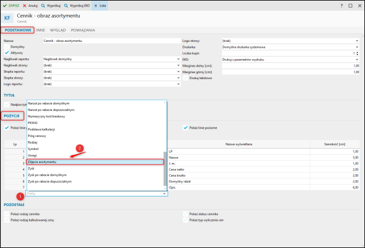Click Szerokość [cm] column header
The width and height of the screenshot is (365, 248).
click(x=334, y=144)
